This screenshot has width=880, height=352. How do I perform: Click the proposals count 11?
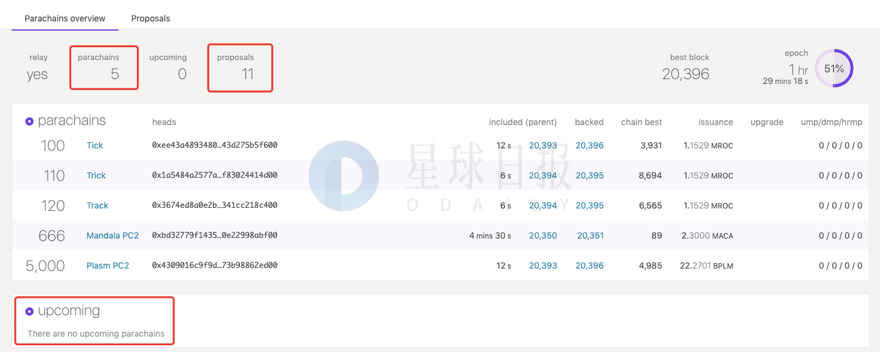click(247, 74)
